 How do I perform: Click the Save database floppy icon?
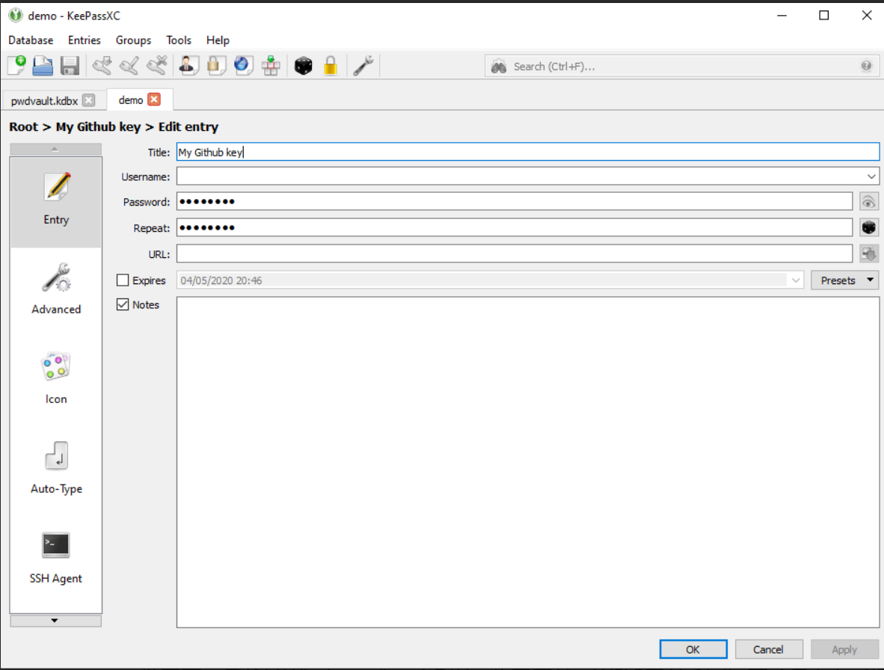[x=70, y=66]
